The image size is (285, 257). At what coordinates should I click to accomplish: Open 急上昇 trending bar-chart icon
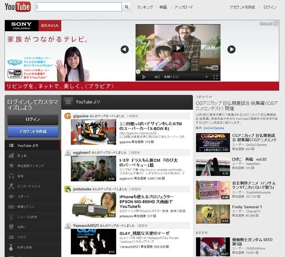[x=11, y=155]
